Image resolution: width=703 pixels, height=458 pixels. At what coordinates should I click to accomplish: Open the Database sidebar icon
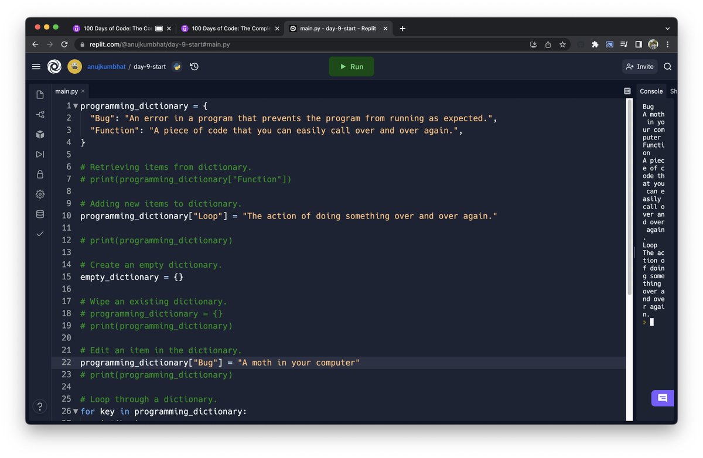tap(40, 214)
